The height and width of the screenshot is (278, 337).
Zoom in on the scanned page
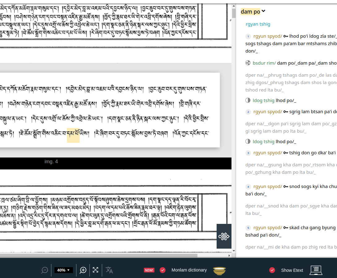coord(83,270)
